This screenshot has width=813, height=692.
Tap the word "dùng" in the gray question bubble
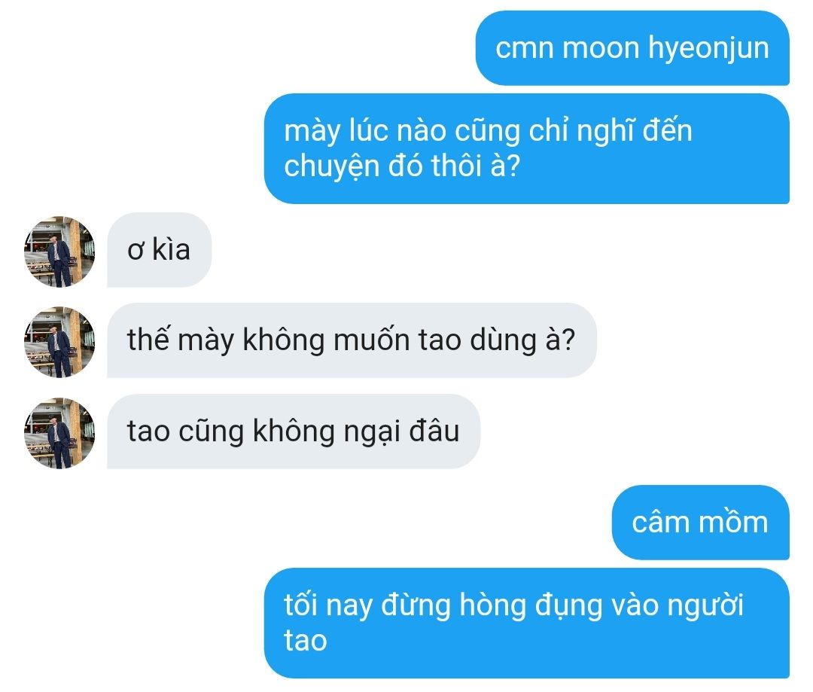[503, 341]
